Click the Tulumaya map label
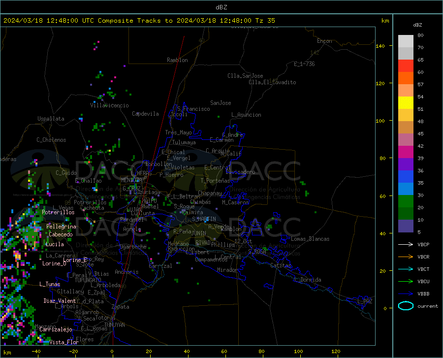Screen dimensions: 443x358 [184, 142]
